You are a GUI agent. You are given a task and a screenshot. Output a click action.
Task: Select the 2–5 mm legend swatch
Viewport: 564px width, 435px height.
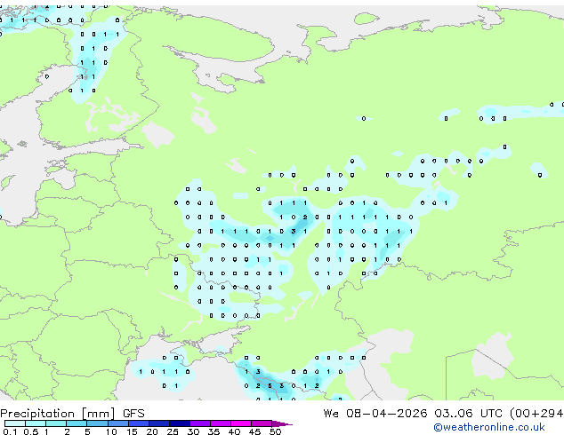(77, 423)
